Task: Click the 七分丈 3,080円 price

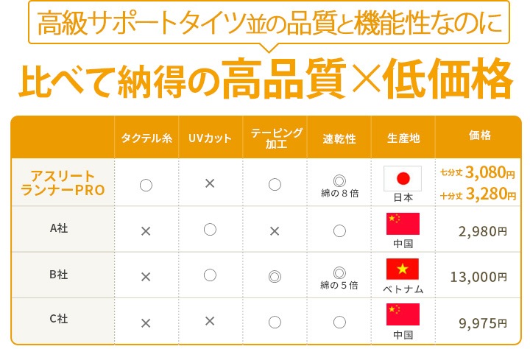Action: coord(478,173)
